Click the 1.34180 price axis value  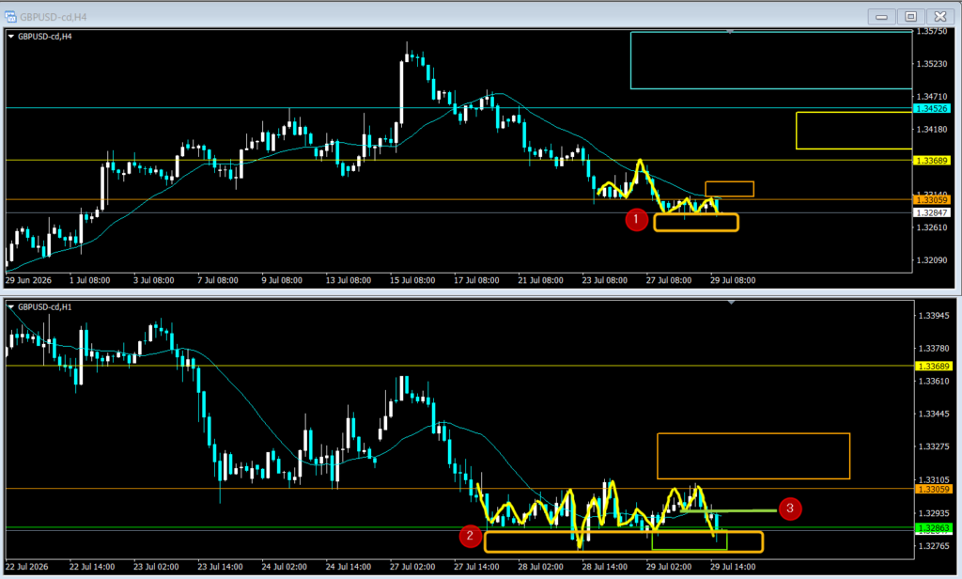coord(932,129)
